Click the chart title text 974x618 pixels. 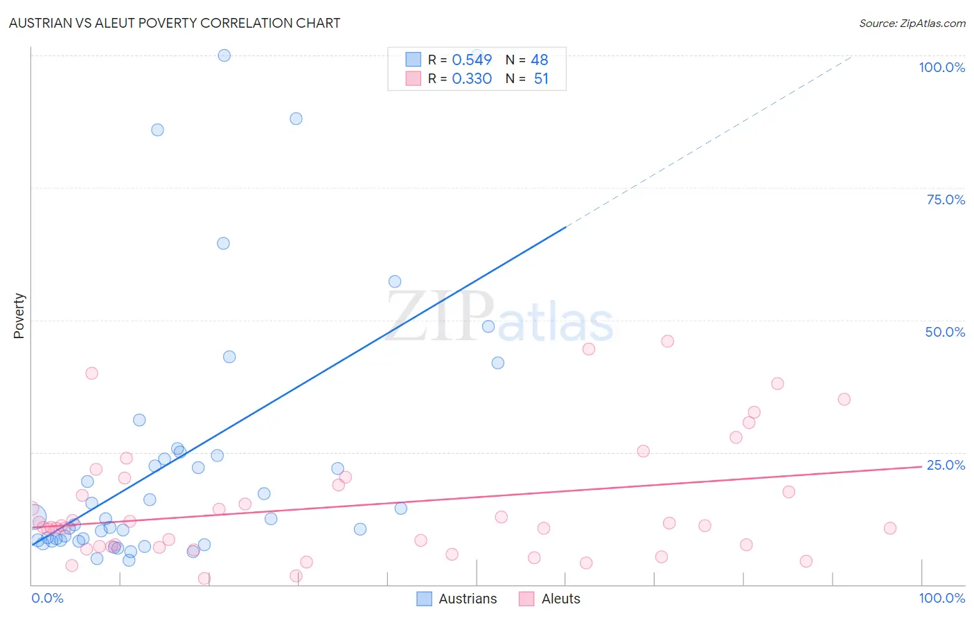[x=175, y=23]
